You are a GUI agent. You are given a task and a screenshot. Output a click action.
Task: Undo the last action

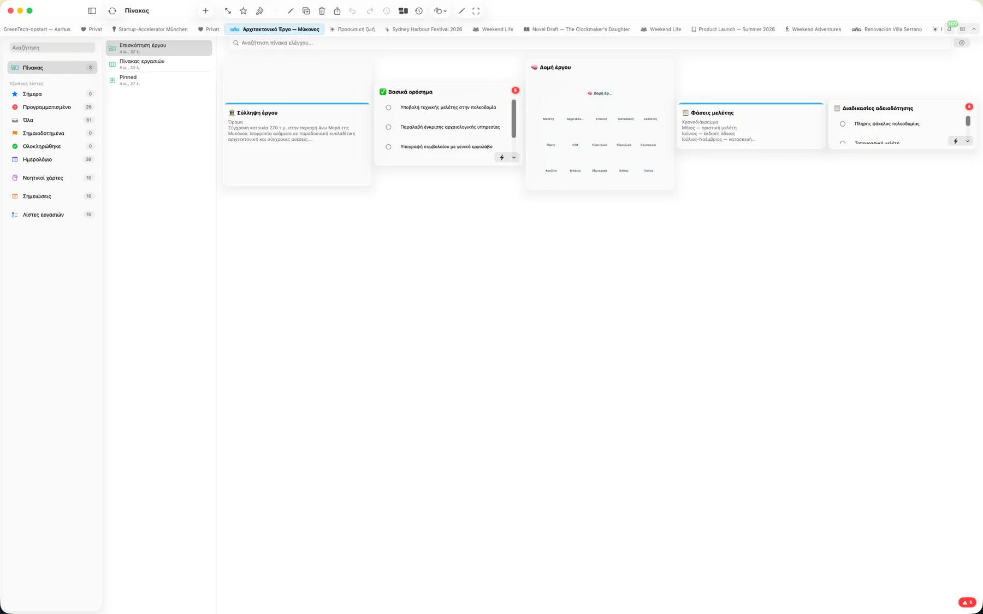point(353,11)
